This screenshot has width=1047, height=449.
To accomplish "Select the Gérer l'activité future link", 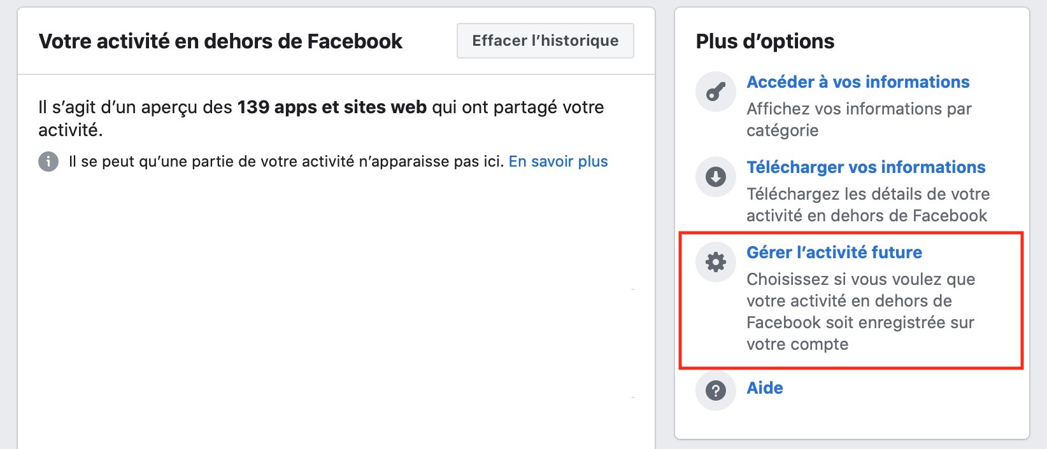I will click(834, 252).
